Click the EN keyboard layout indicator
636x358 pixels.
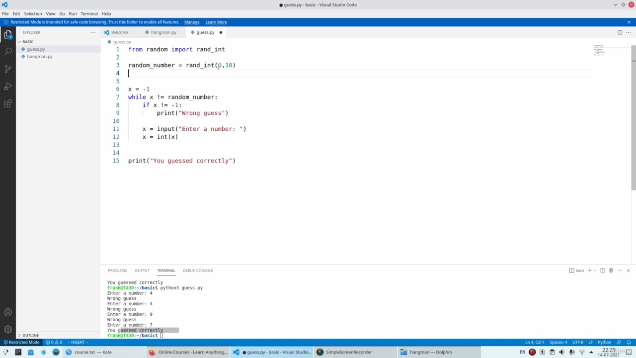pos(522,352)
